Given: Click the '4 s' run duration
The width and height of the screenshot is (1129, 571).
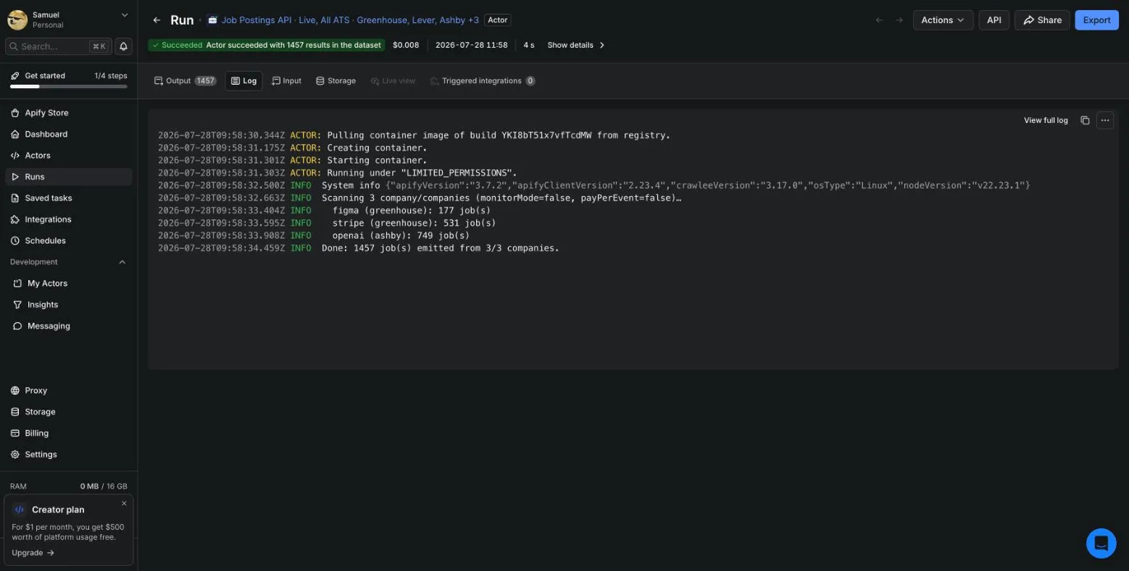Looking at the screenshot, I should (529, 45).
